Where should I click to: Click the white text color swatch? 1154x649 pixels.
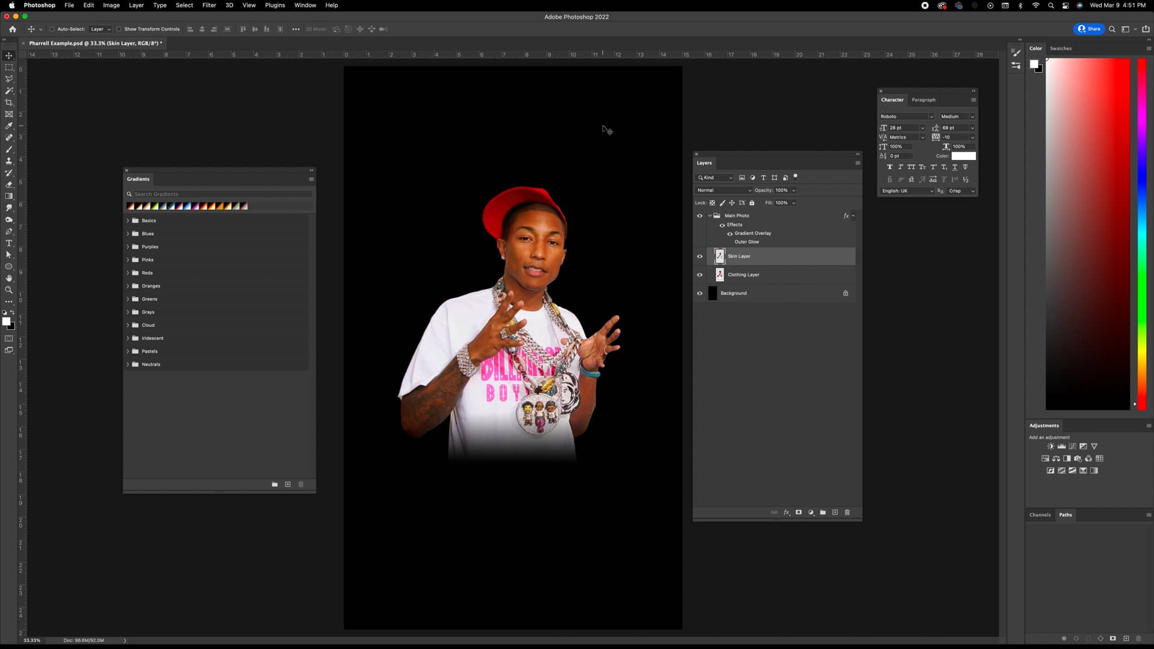(x=965, y=156)
